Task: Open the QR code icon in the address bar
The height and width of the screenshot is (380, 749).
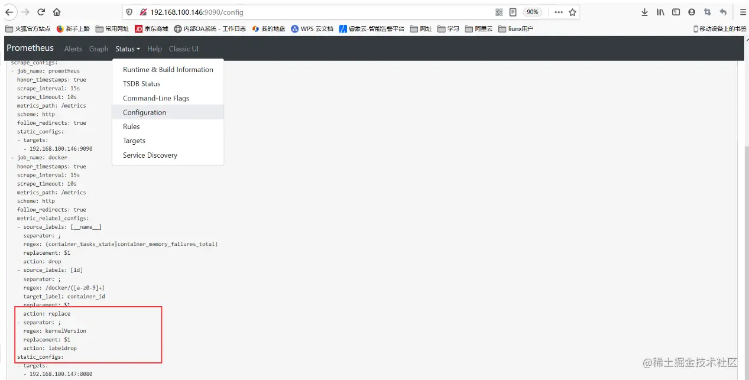Action: (x=499, y=12)
